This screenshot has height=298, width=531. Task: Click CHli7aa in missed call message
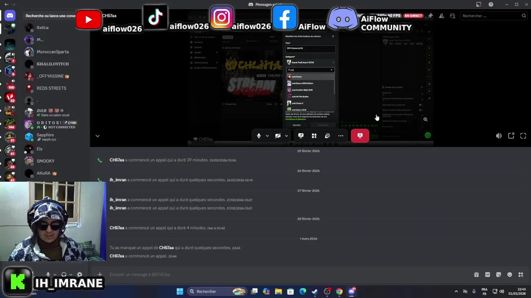coord(166,248)
